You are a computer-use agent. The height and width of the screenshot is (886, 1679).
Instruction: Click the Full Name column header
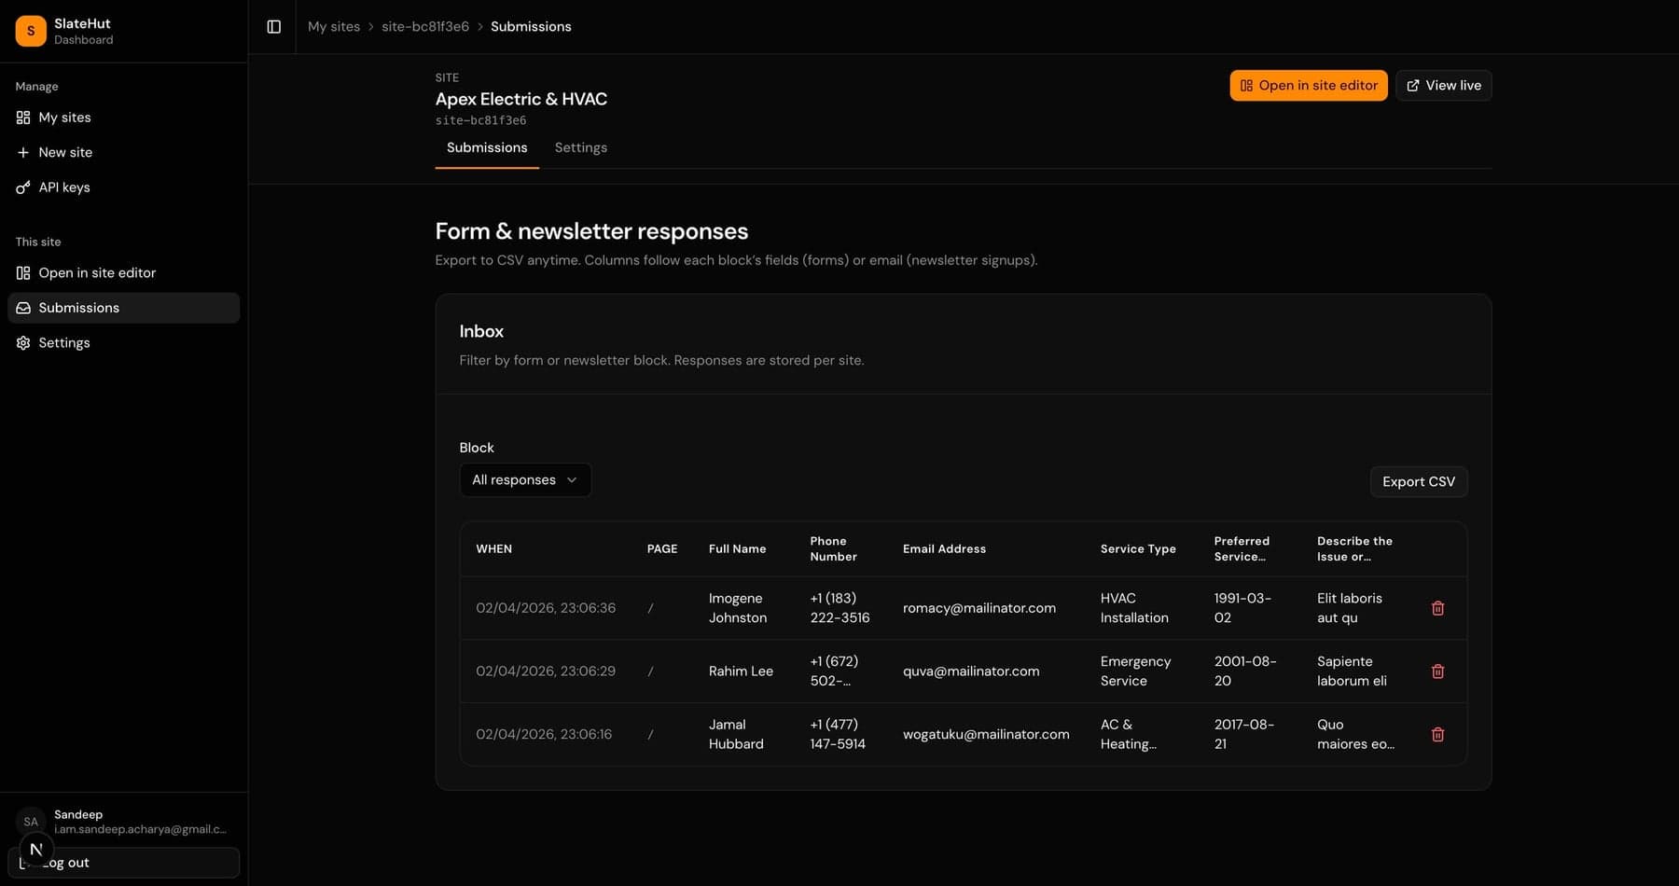click(x=737, y=549)
